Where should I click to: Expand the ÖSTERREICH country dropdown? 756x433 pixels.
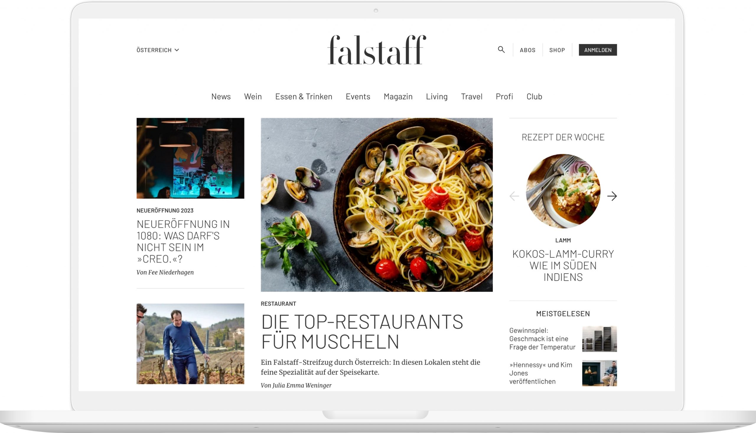coord(157,50)
